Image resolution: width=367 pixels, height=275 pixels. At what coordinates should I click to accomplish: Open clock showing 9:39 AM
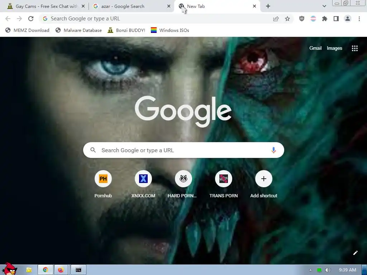(x=347, y=270)
